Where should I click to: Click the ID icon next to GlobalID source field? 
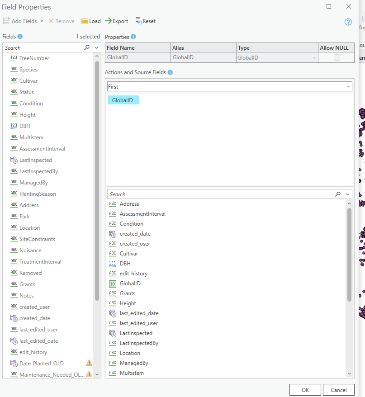(x=113, y=284)
